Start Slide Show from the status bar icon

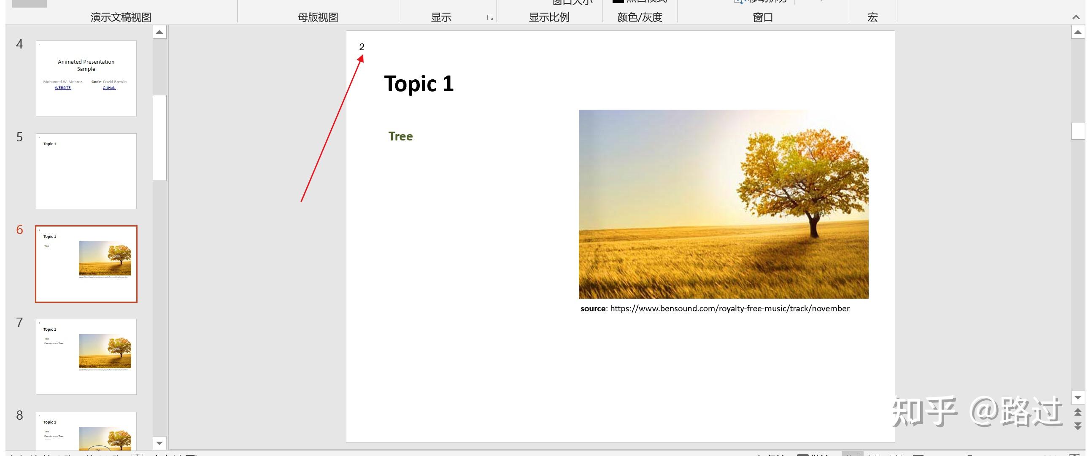(917, 453)
